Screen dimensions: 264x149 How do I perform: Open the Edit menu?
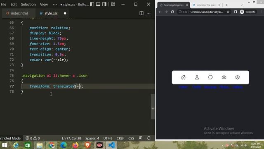[x=14, y=4]
